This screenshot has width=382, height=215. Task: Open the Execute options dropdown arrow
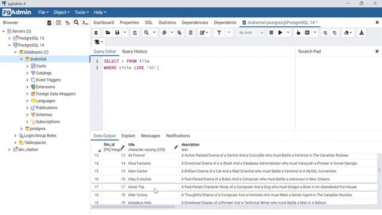tap(288, 32)
